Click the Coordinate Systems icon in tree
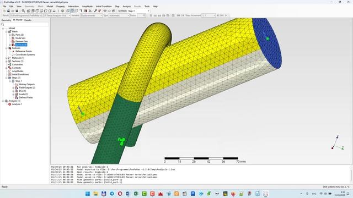 tap(13, 54)
